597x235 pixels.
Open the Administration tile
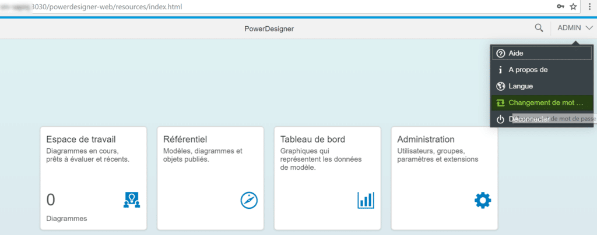[444, 179]
